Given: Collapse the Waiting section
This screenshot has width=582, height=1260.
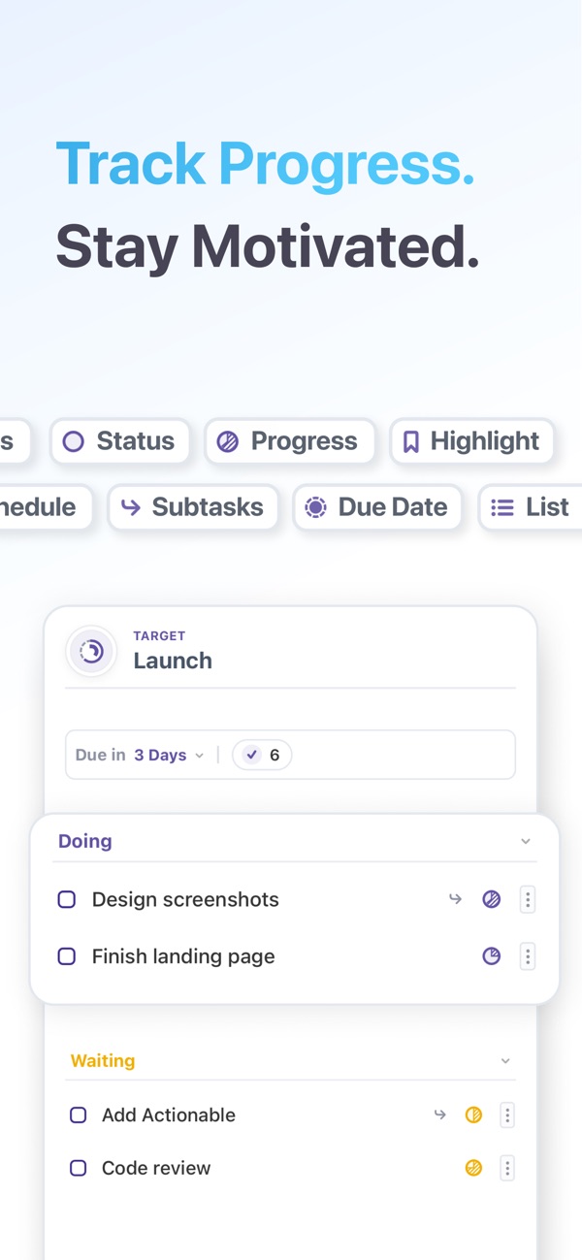Looking at the screenshot, I should pyautogui.click(x=505, y=1060).
